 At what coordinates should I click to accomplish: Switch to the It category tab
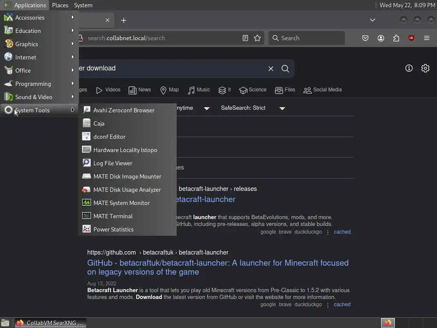coord(224,90)
